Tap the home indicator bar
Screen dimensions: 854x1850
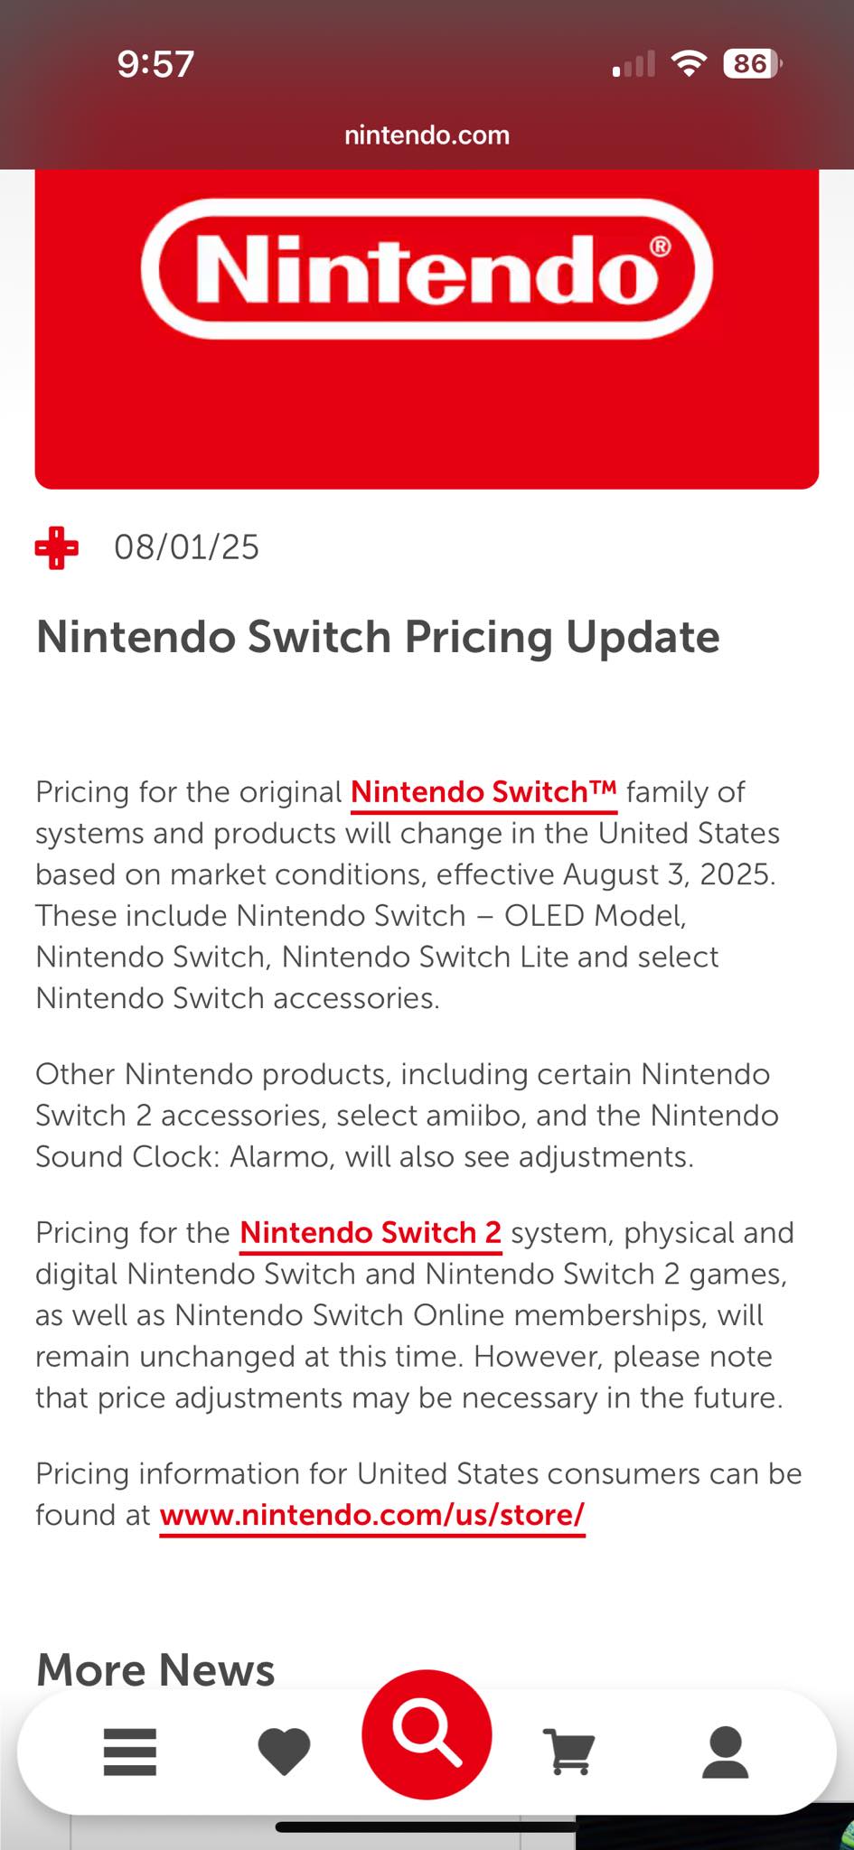(x=425, y=1827)
